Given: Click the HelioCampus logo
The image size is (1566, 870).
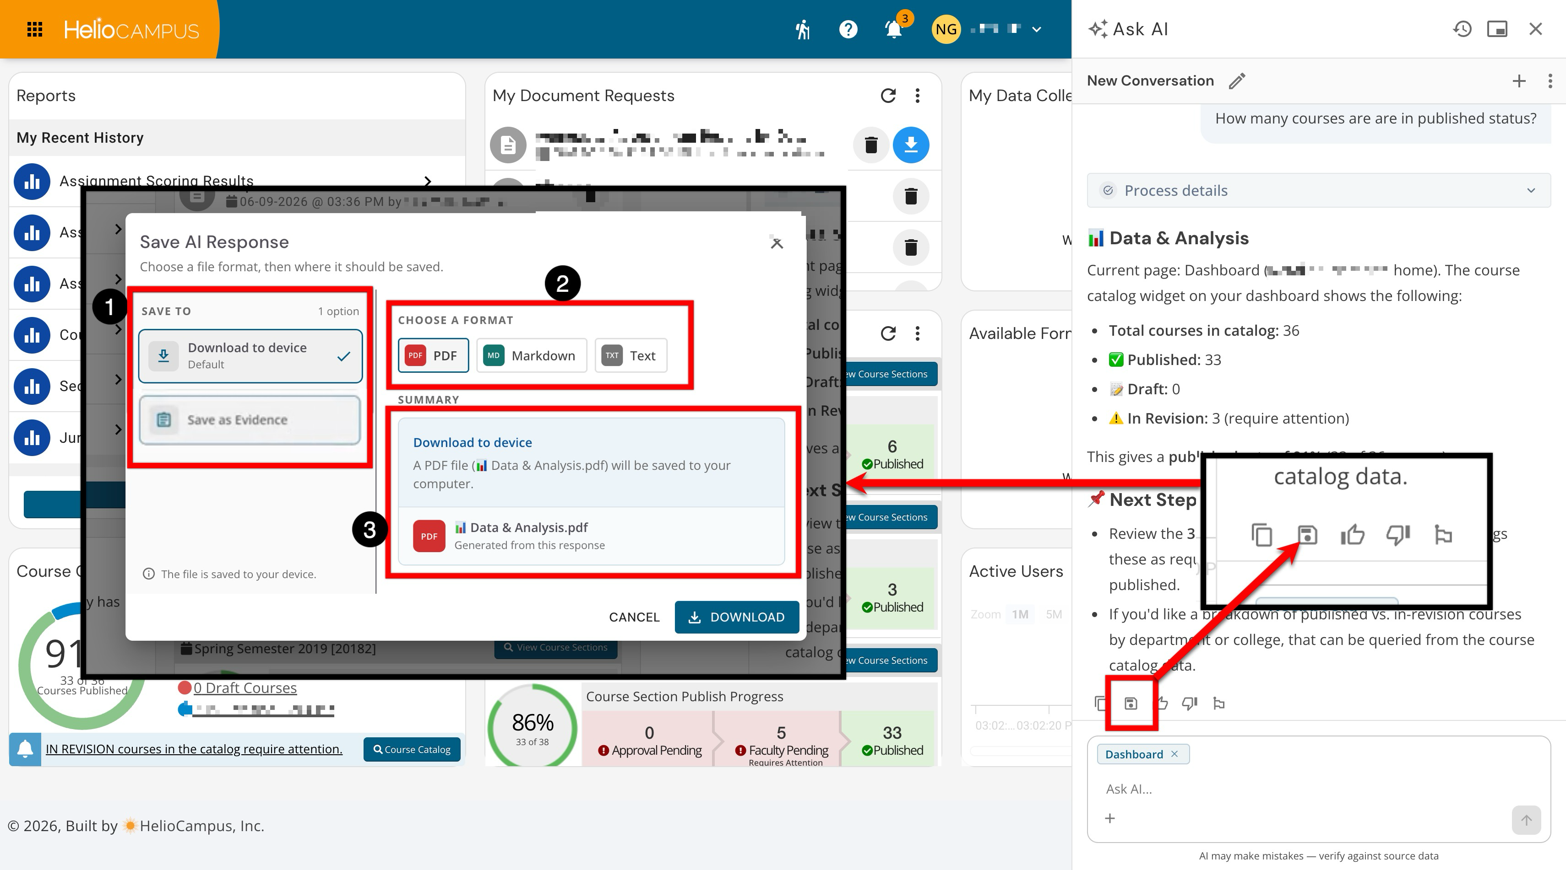Looking at the screenshot, I should [x=131, y=29].
